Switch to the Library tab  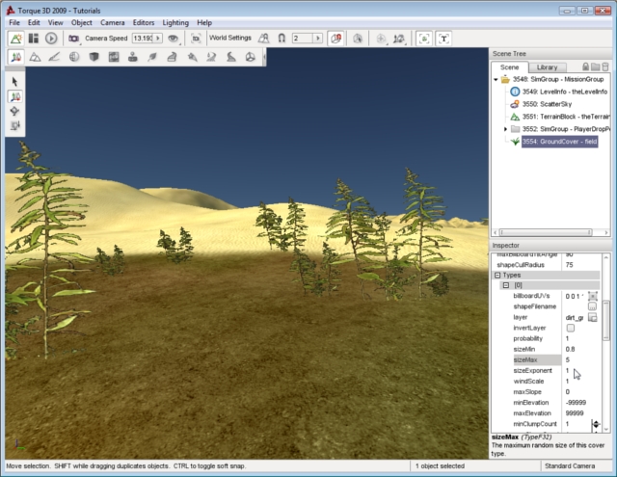pos(547,66)
